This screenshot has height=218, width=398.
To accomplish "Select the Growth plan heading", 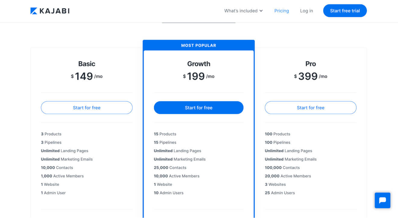I will pos(199,64).
